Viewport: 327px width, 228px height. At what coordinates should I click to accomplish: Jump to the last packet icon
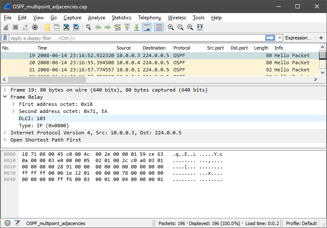coord(137,27)
